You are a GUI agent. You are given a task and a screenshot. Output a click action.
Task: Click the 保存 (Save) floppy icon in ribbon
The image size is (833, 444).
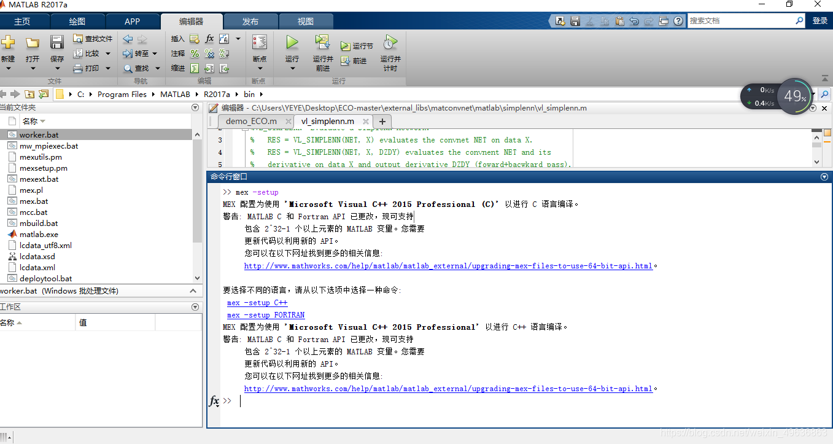(57, 42)
